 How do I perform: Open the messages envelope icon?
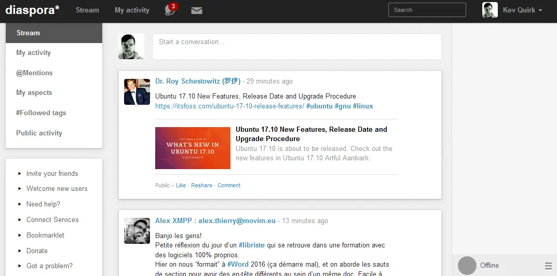(197, 10)
